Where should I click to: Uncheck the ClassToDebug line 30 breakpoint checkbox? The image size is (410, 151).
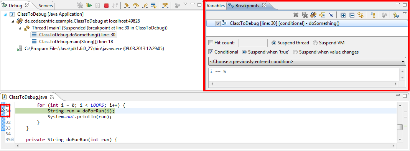tap(218, 23)
